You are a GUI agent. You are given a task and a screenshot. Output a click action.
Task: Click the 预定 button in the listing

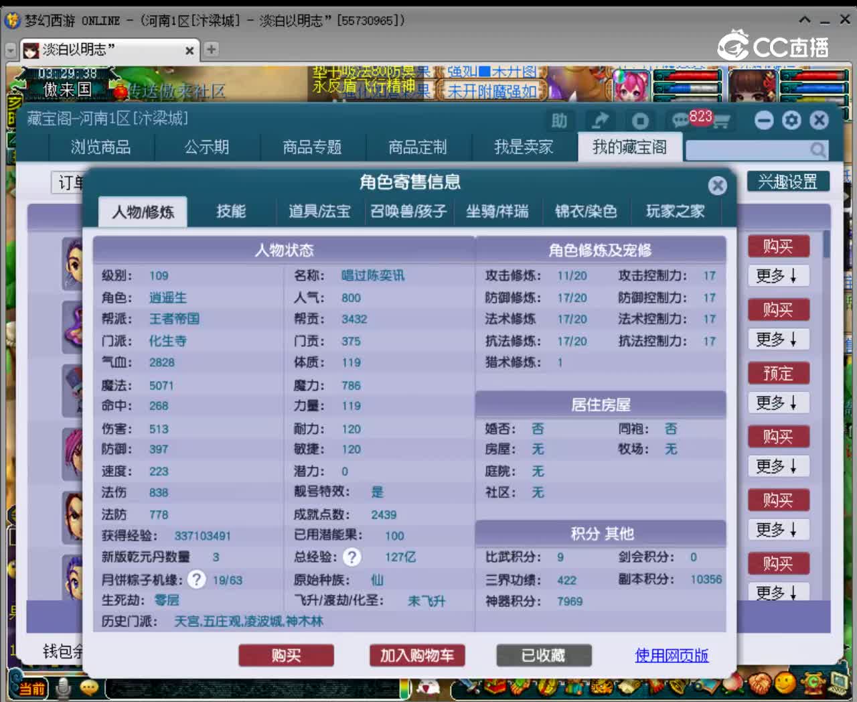pos(778,373)
